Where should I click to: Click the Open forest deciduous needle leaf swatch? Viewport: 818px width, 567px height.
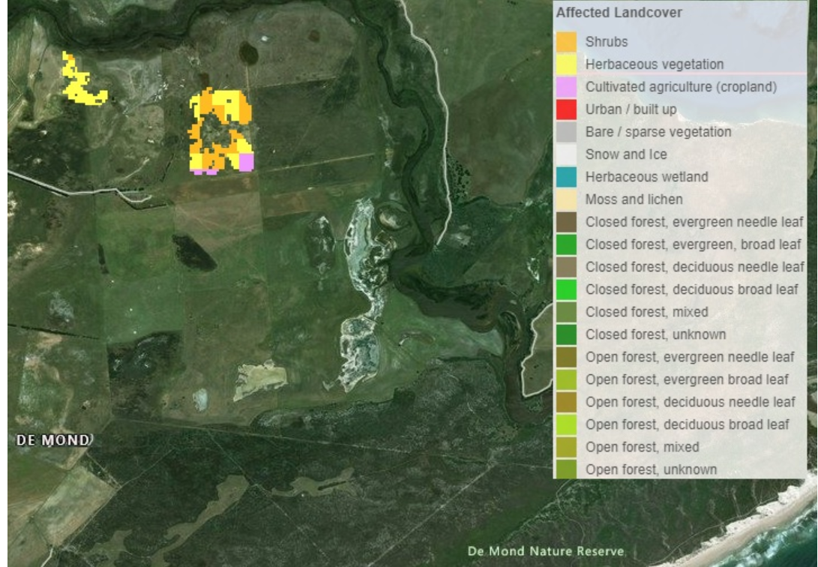pyautogui.click(x=566, y=402)
